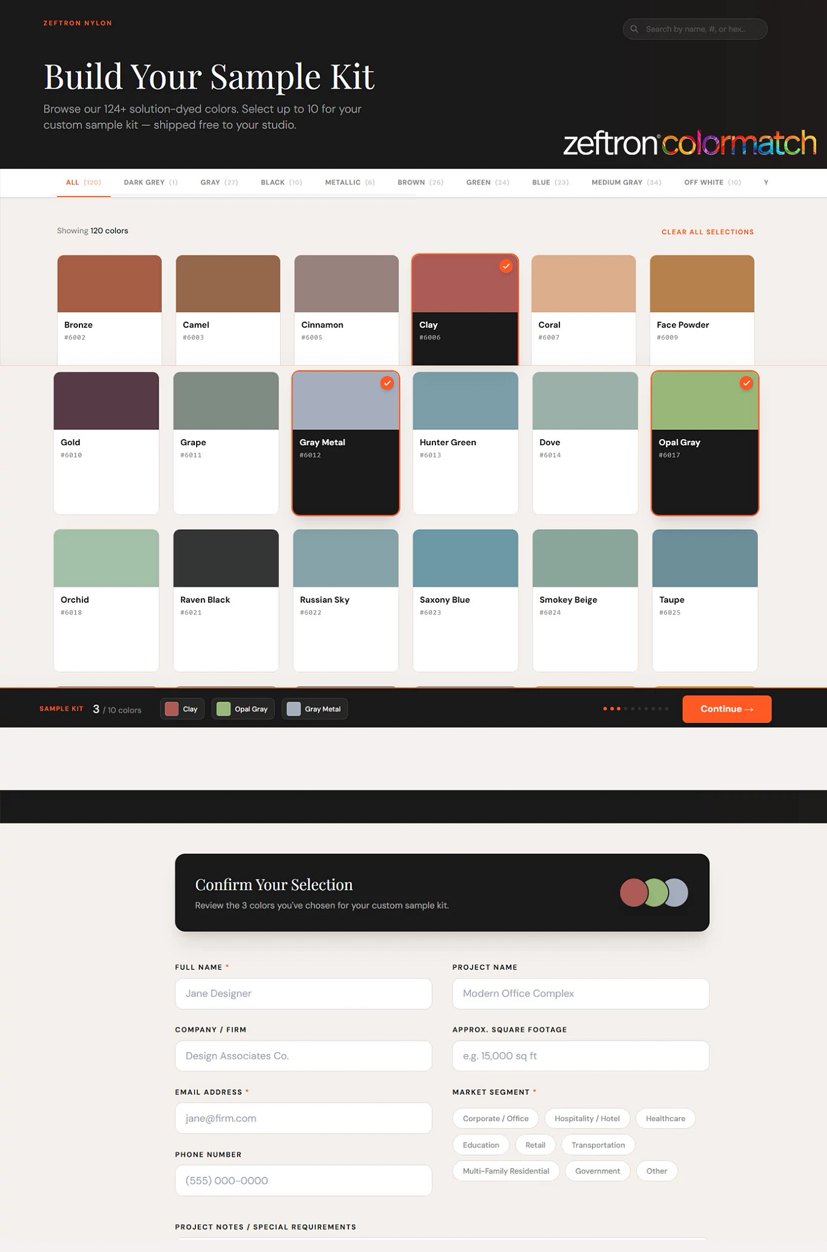Filter by the Blue tab
This screenshot has width=827, height=1252.
point(550,183)
